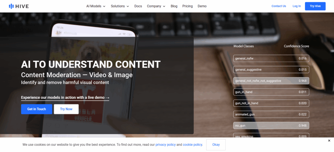Select the no_gun confidence score row
Screen dimensions: 334x152
[x=271, y=126]
